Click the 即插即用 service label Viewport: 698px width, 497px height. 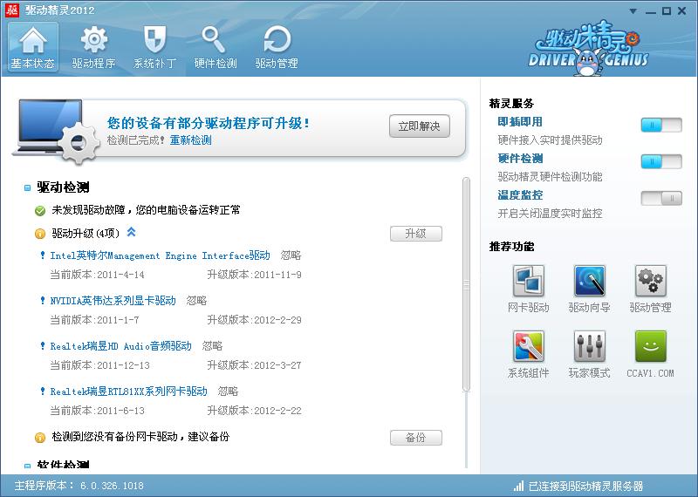tap(519, 122)
